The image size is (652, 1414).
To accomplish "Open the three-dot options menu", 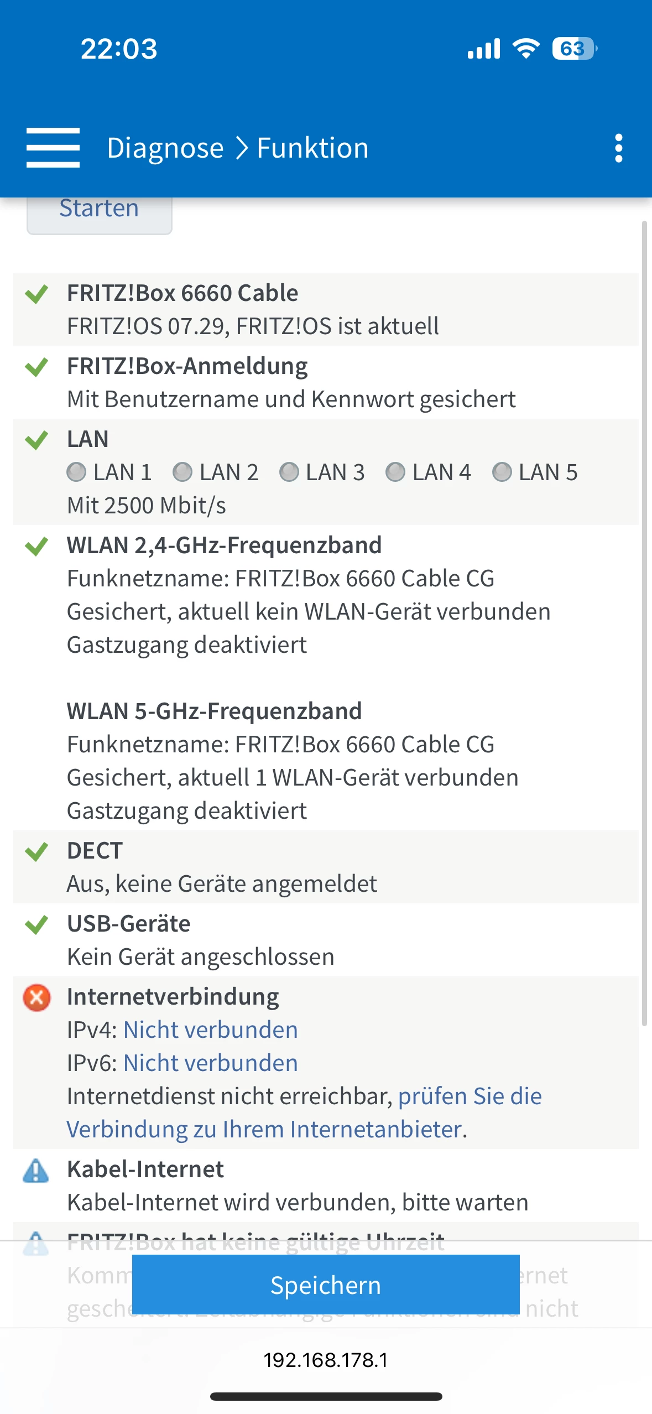I will pyautogui.click(x=618, y=148).
